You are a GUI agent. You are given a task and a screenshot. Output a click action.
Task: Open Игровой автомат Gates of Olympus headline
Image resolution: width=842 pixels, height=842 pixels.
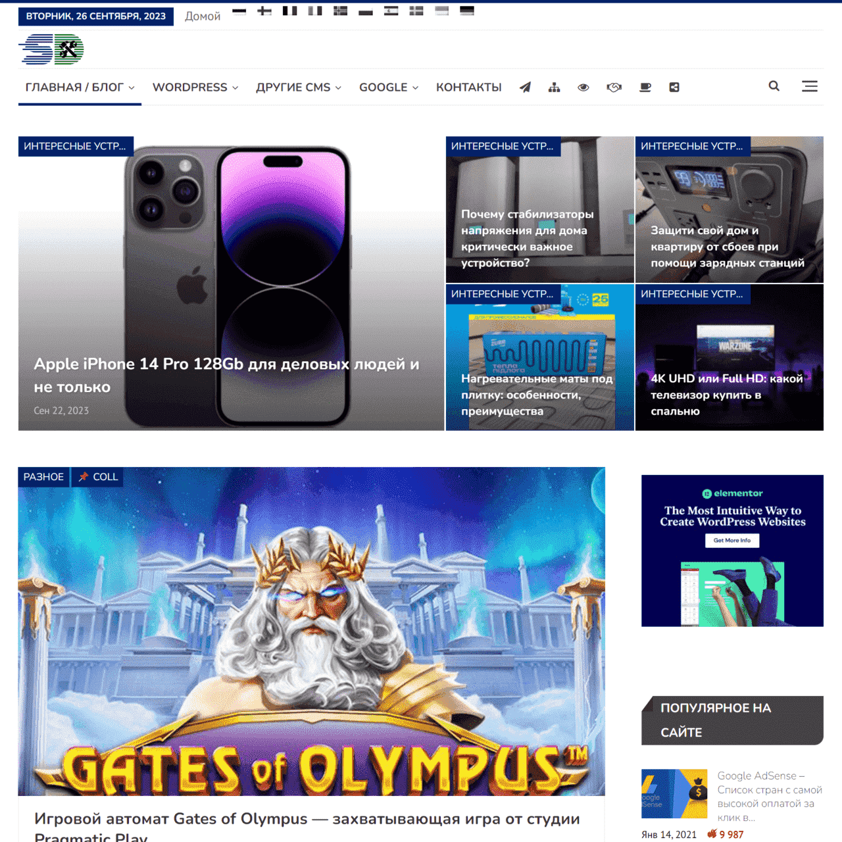[x=307, y=828]
